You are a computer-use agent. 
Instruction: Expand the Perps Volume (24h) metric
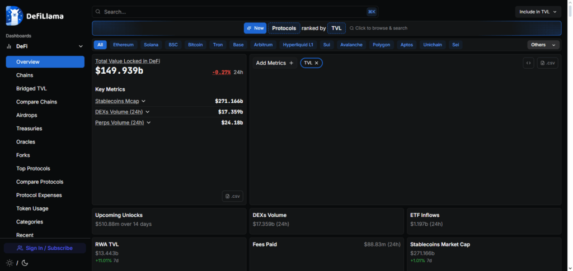click(x=148, y=122)
